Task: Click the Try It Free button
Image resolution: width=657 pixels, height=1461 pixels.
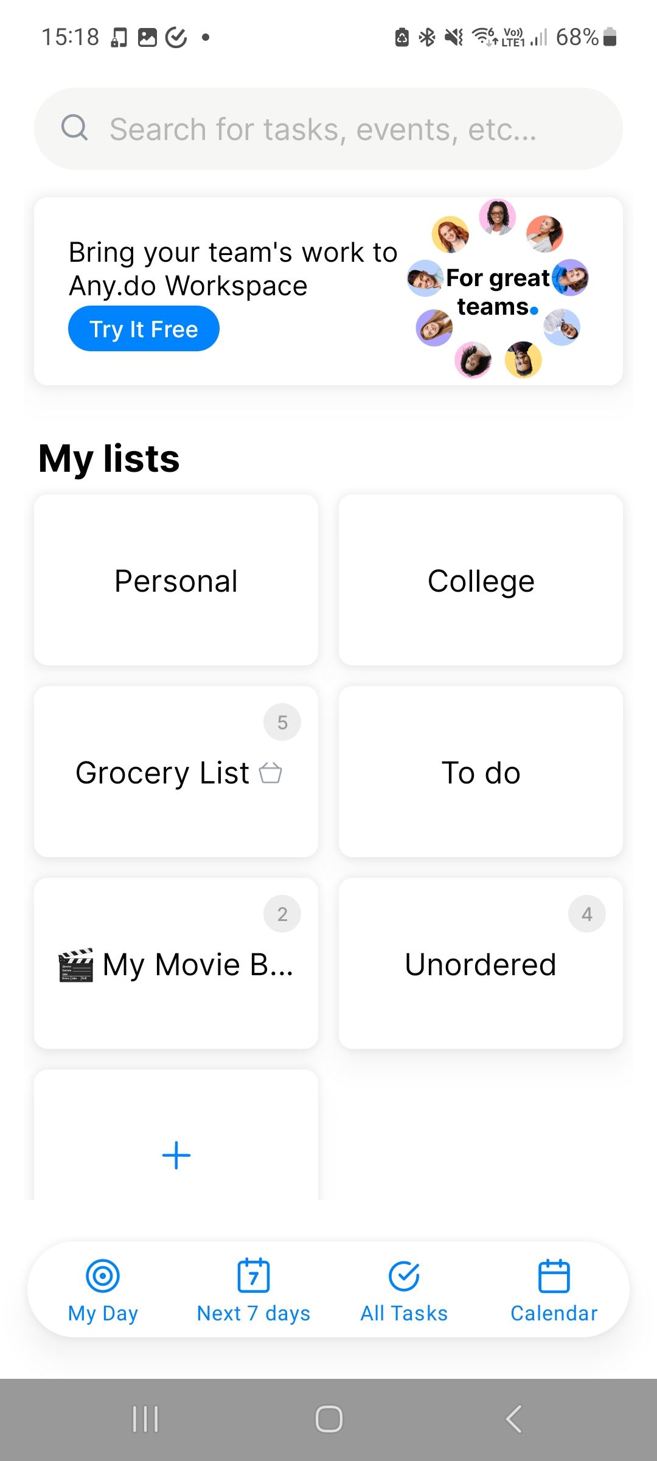Action: pyautogui.click(x=144, y=329)
